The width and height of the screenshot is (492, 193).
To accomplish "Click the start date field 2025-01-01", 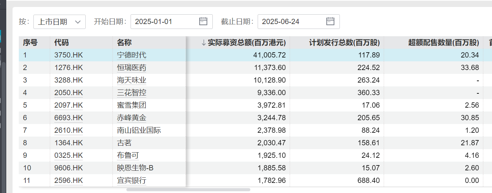I will pos(164,22).
